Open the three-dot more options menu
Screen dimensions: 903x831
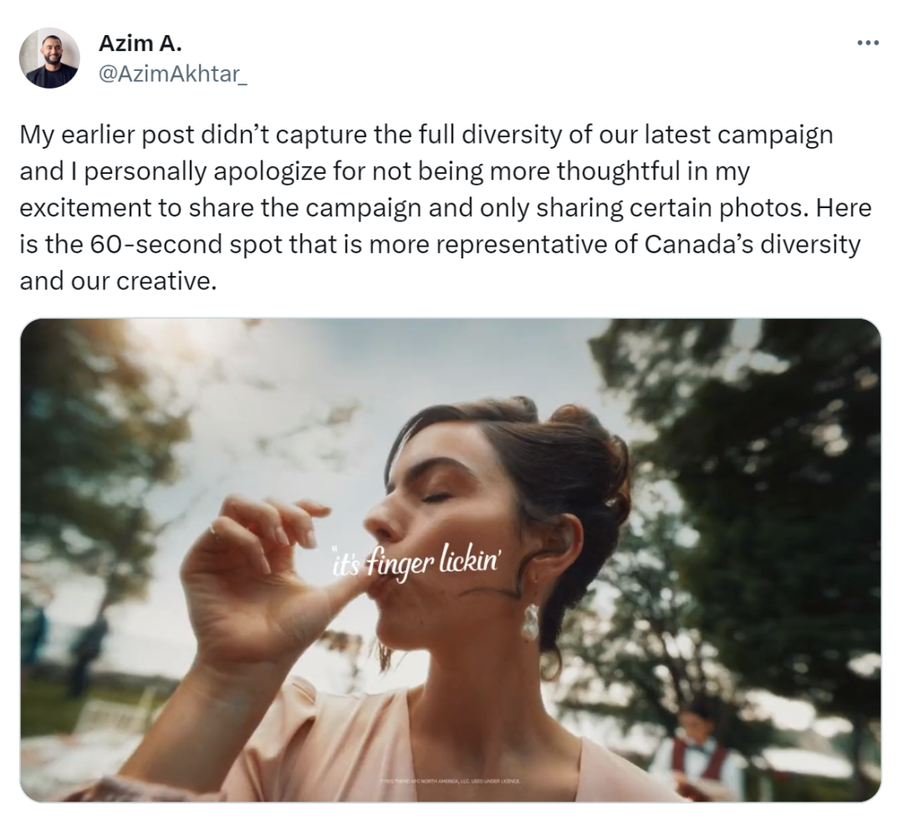click(868, 43)
